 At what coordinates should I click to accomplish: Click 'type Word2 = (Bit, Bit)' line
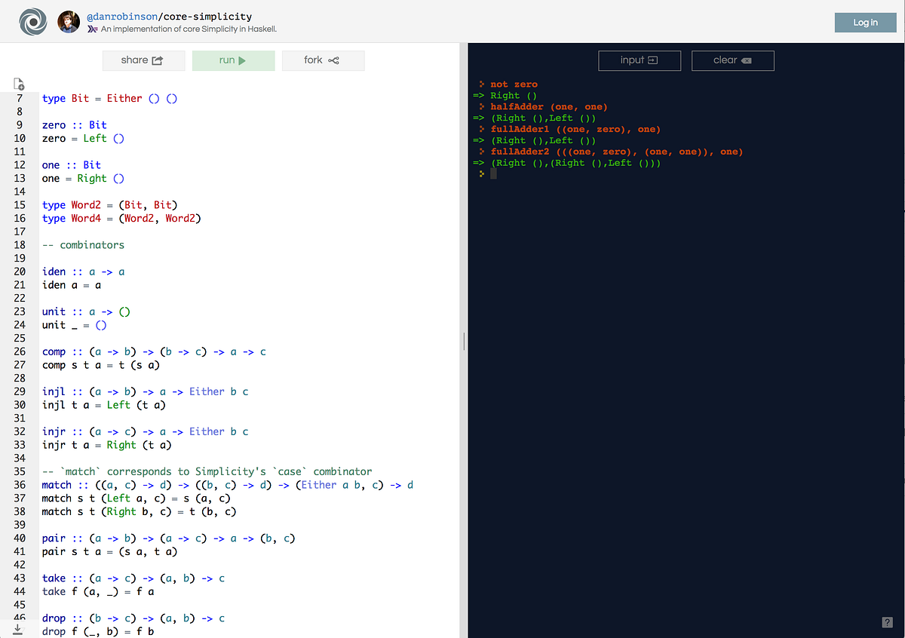(x=109, y=205)
